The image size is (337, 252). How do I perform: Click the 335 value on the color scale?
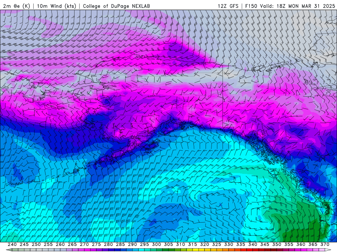(241, 244)
